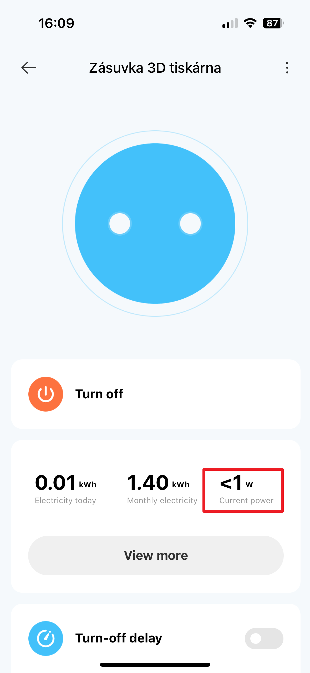Expand details with View more button
This screenshot has height=673, width=310.
click(x=156, y=556)
